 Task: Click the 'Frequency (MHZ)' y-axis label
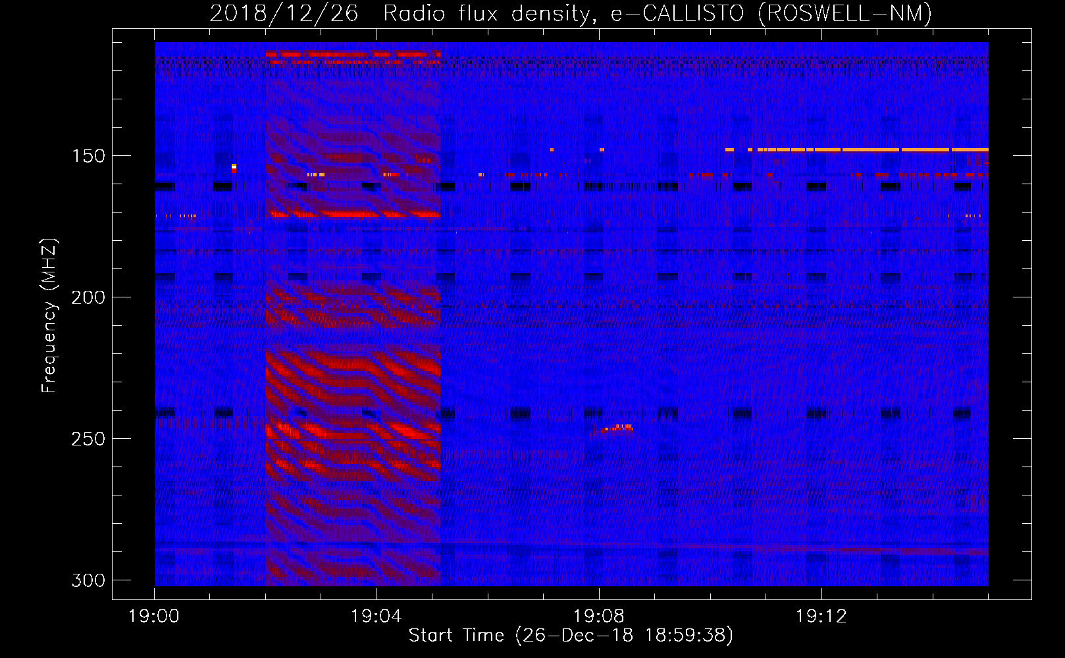coord(49,316)
